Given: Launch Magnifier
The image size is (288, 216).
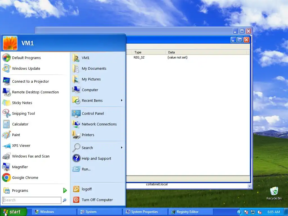Looking at the screenshot, I should pyautogui.click(x=35, y=167).
